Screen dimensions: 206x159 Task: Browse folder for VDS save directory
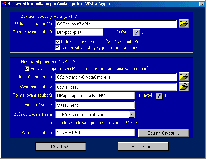184,24
